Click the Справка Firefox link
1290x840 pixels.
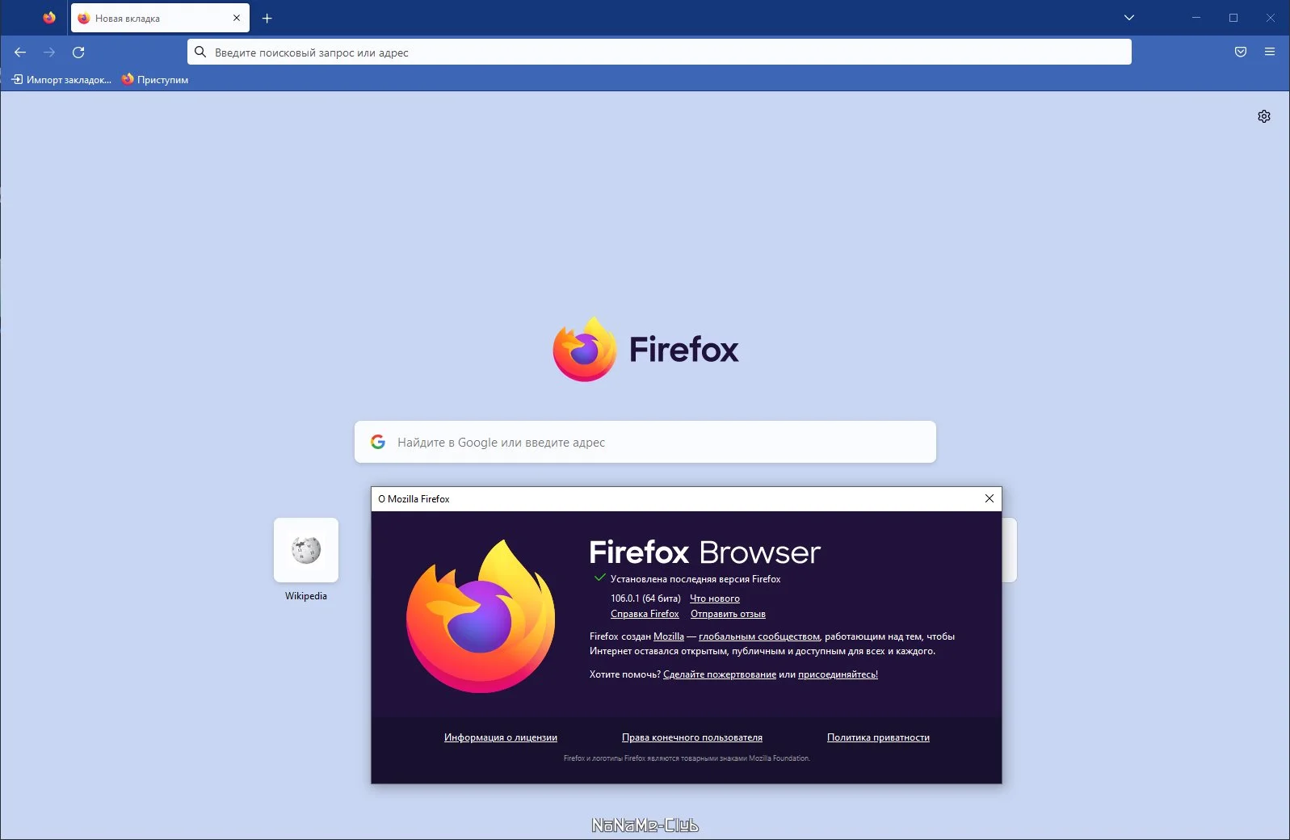pyautogui.click(x=645, y=614)
